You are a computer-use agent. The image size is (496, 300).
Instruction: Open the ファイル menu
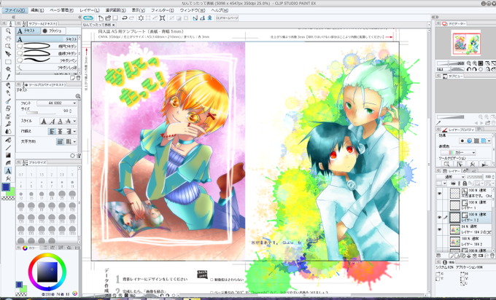pos(15,10)
